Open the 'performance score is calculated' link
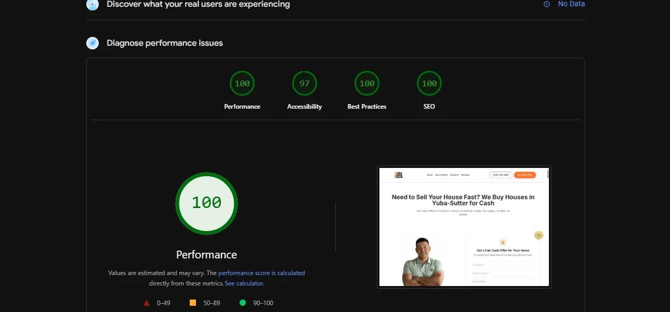670x312 pixels. (x=261, y=273)
